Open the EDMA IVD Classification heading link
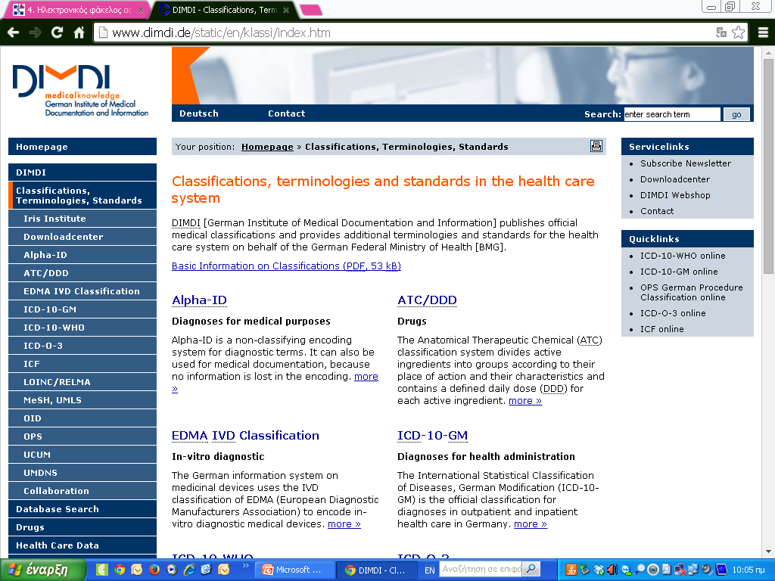775x581 pixels. (x=245, y=435)
